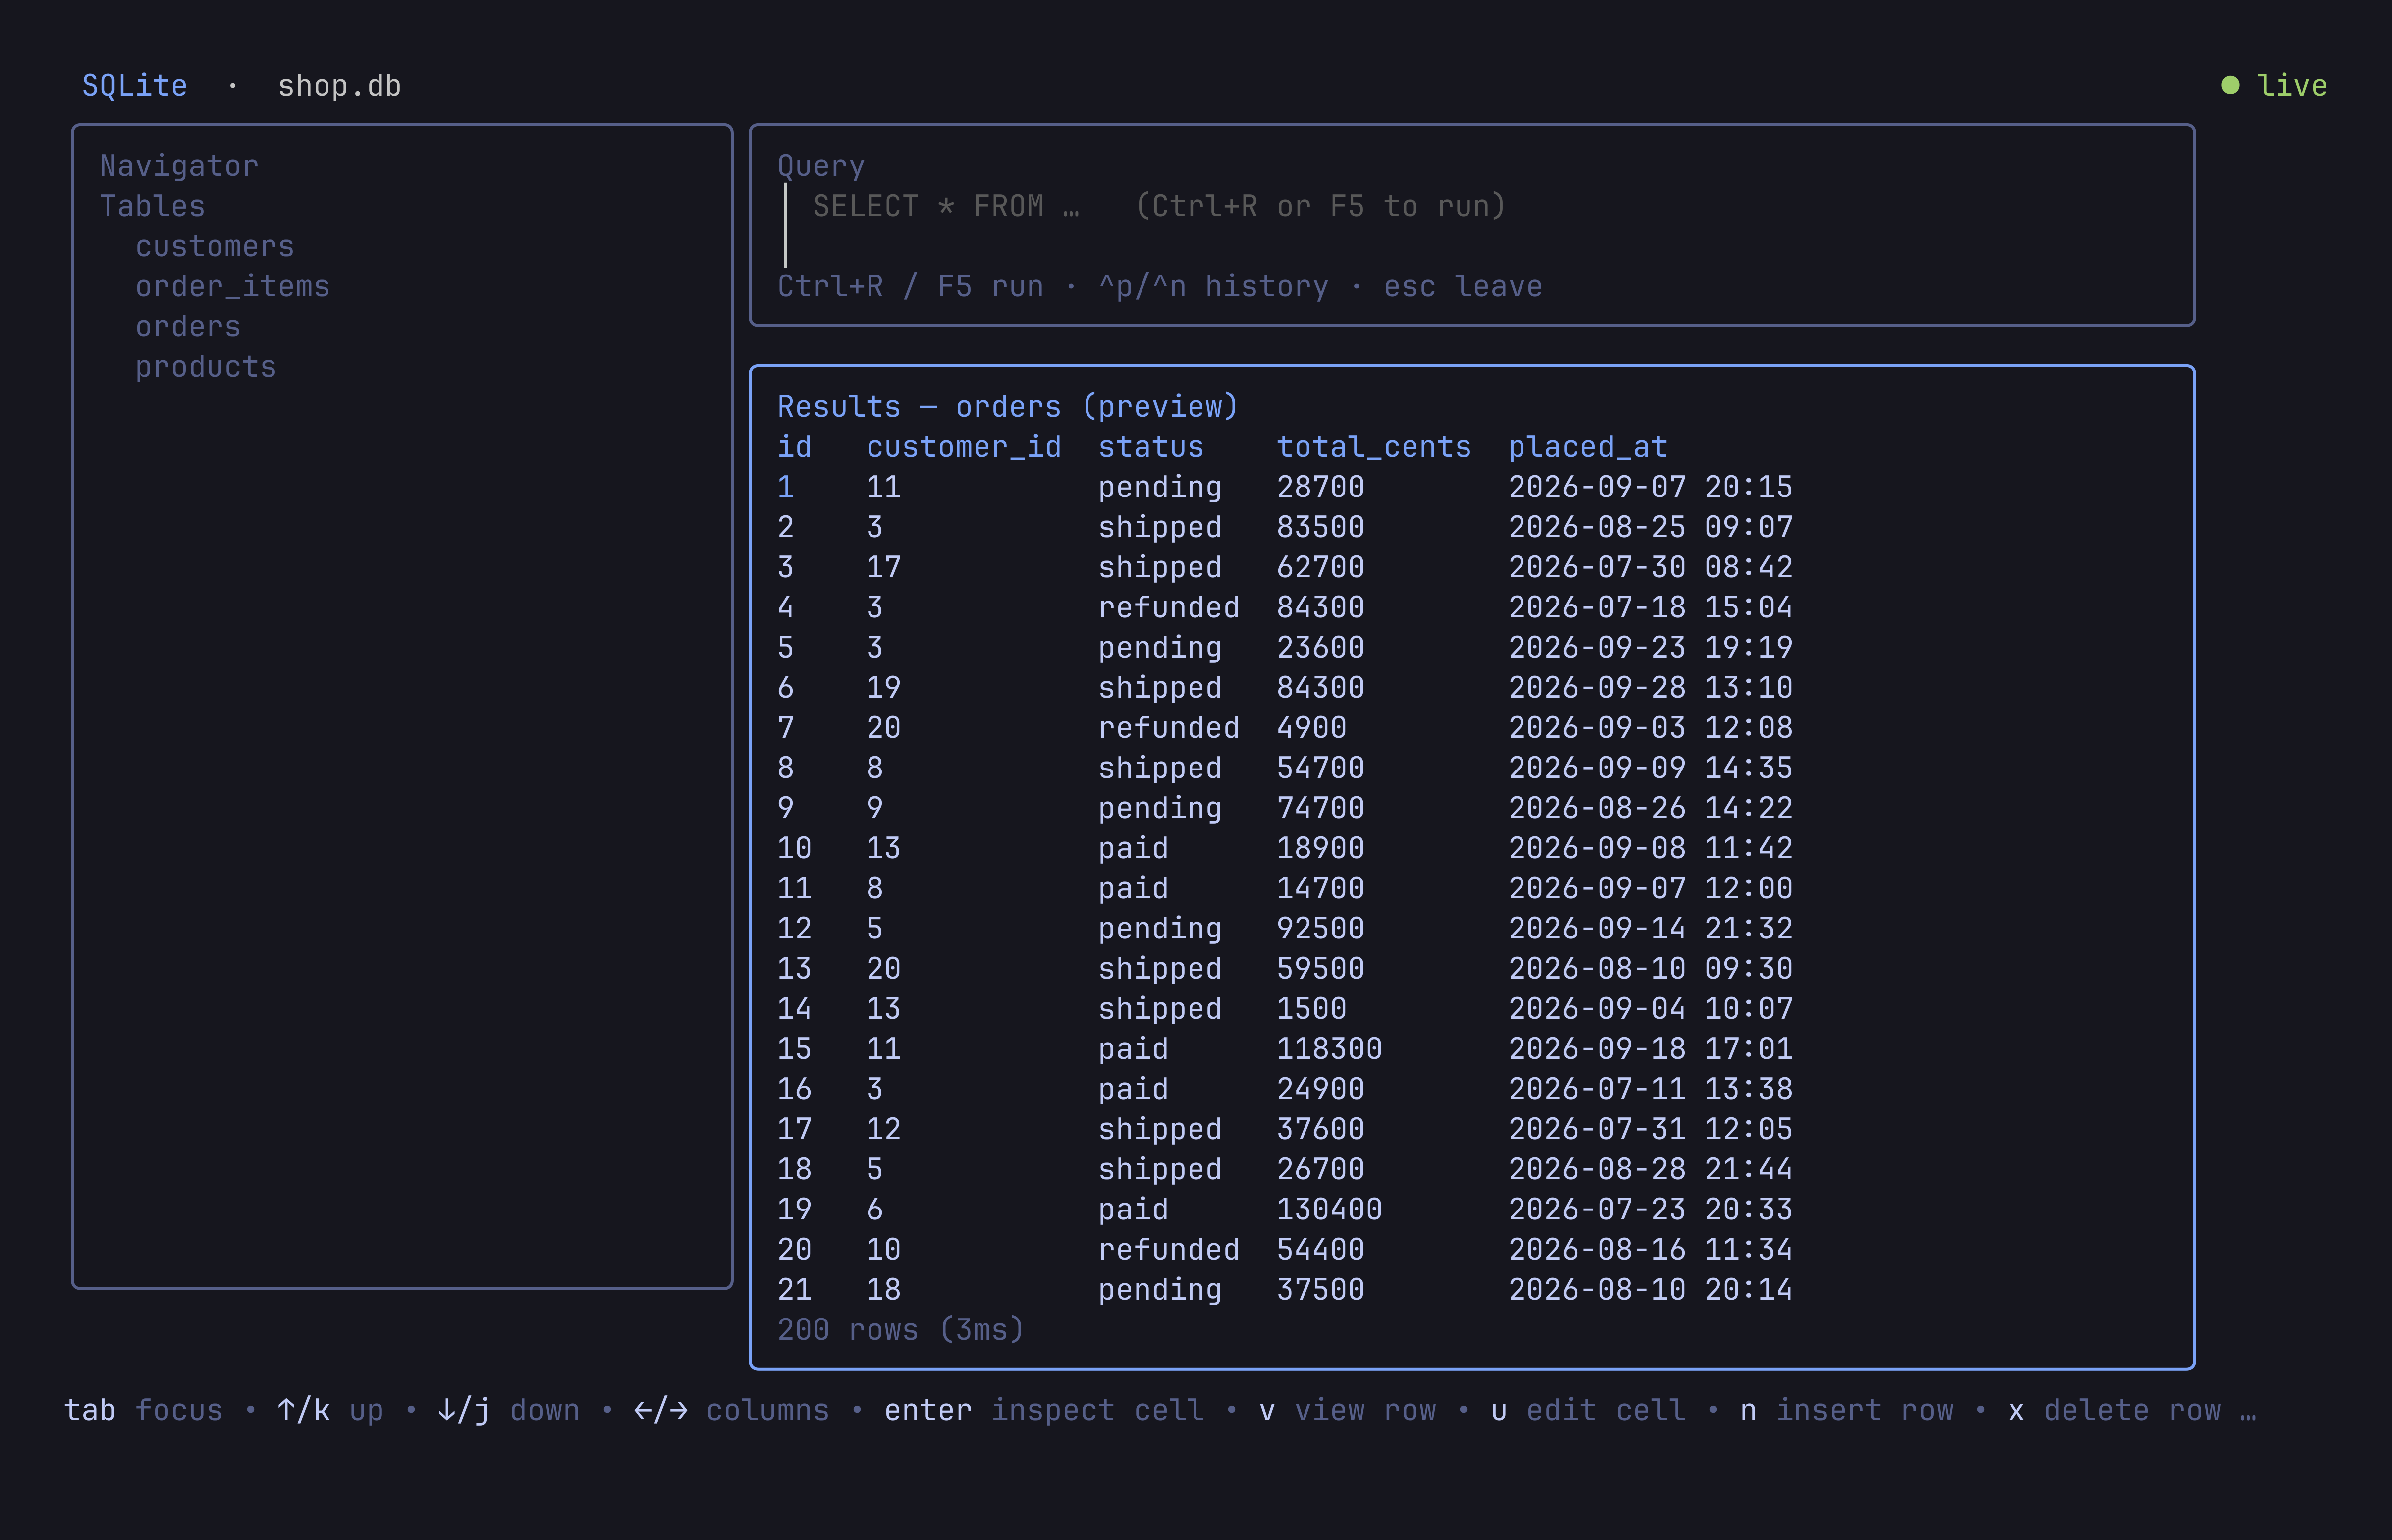Click the 'delete row' footer hint
This screenshot has height=1540, width=2392.
(2132, 1410)
